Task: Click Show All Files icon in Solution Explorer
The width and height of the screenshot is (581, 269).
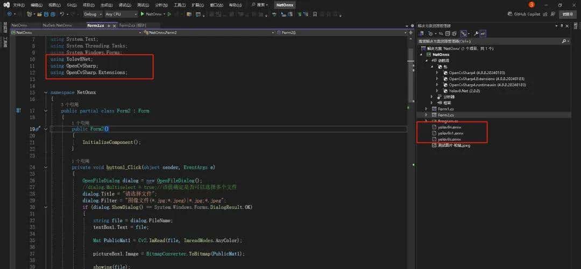Action: (454, 33)
